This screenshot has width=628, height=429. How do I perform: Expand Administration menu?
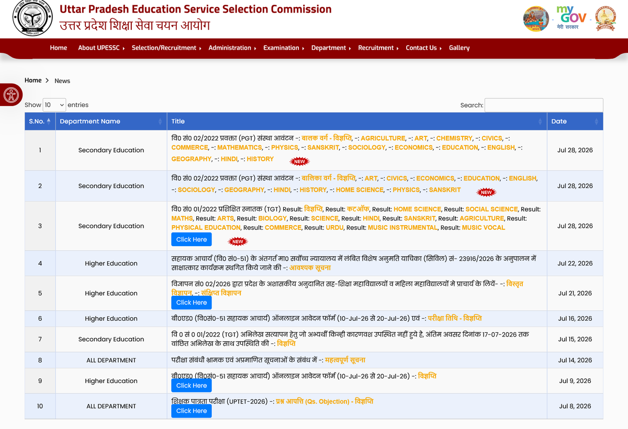point(232,48)
